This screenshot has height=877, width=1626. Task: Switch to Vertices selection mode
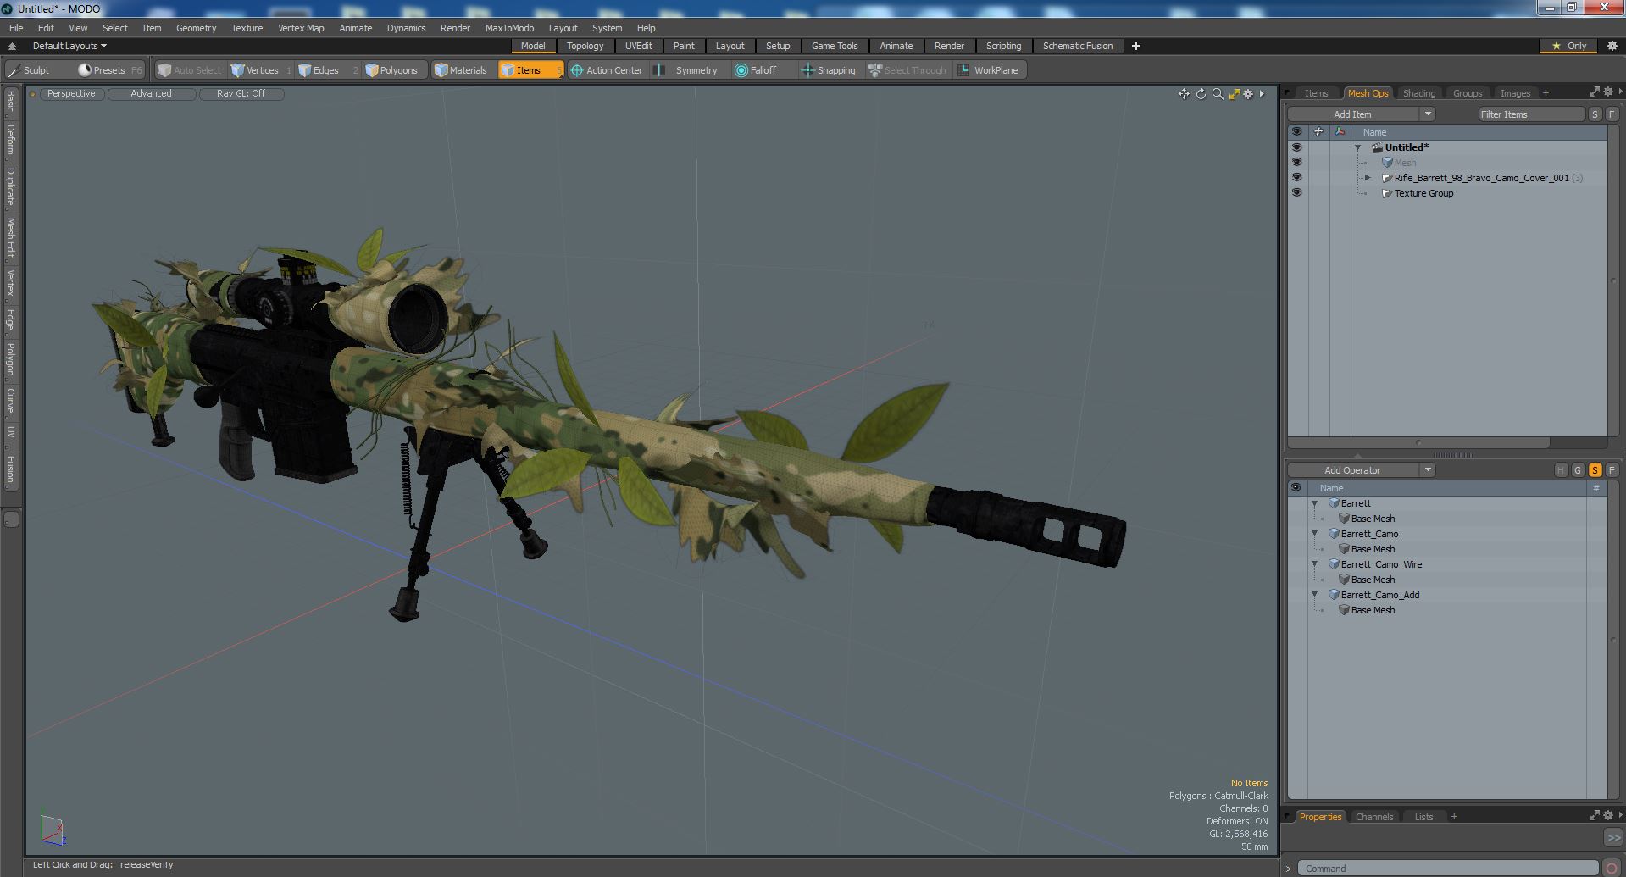click(x=262, y=70)
